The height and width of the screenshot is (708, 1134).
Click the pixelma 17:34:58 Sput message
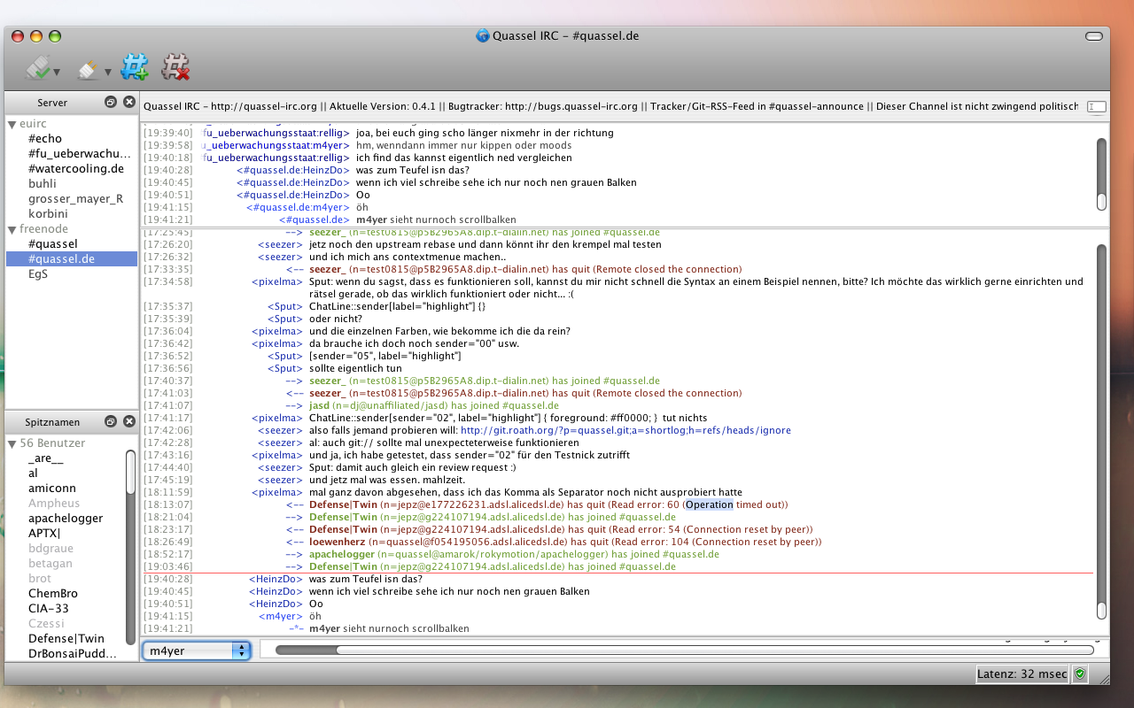click(x=696, y=288)
